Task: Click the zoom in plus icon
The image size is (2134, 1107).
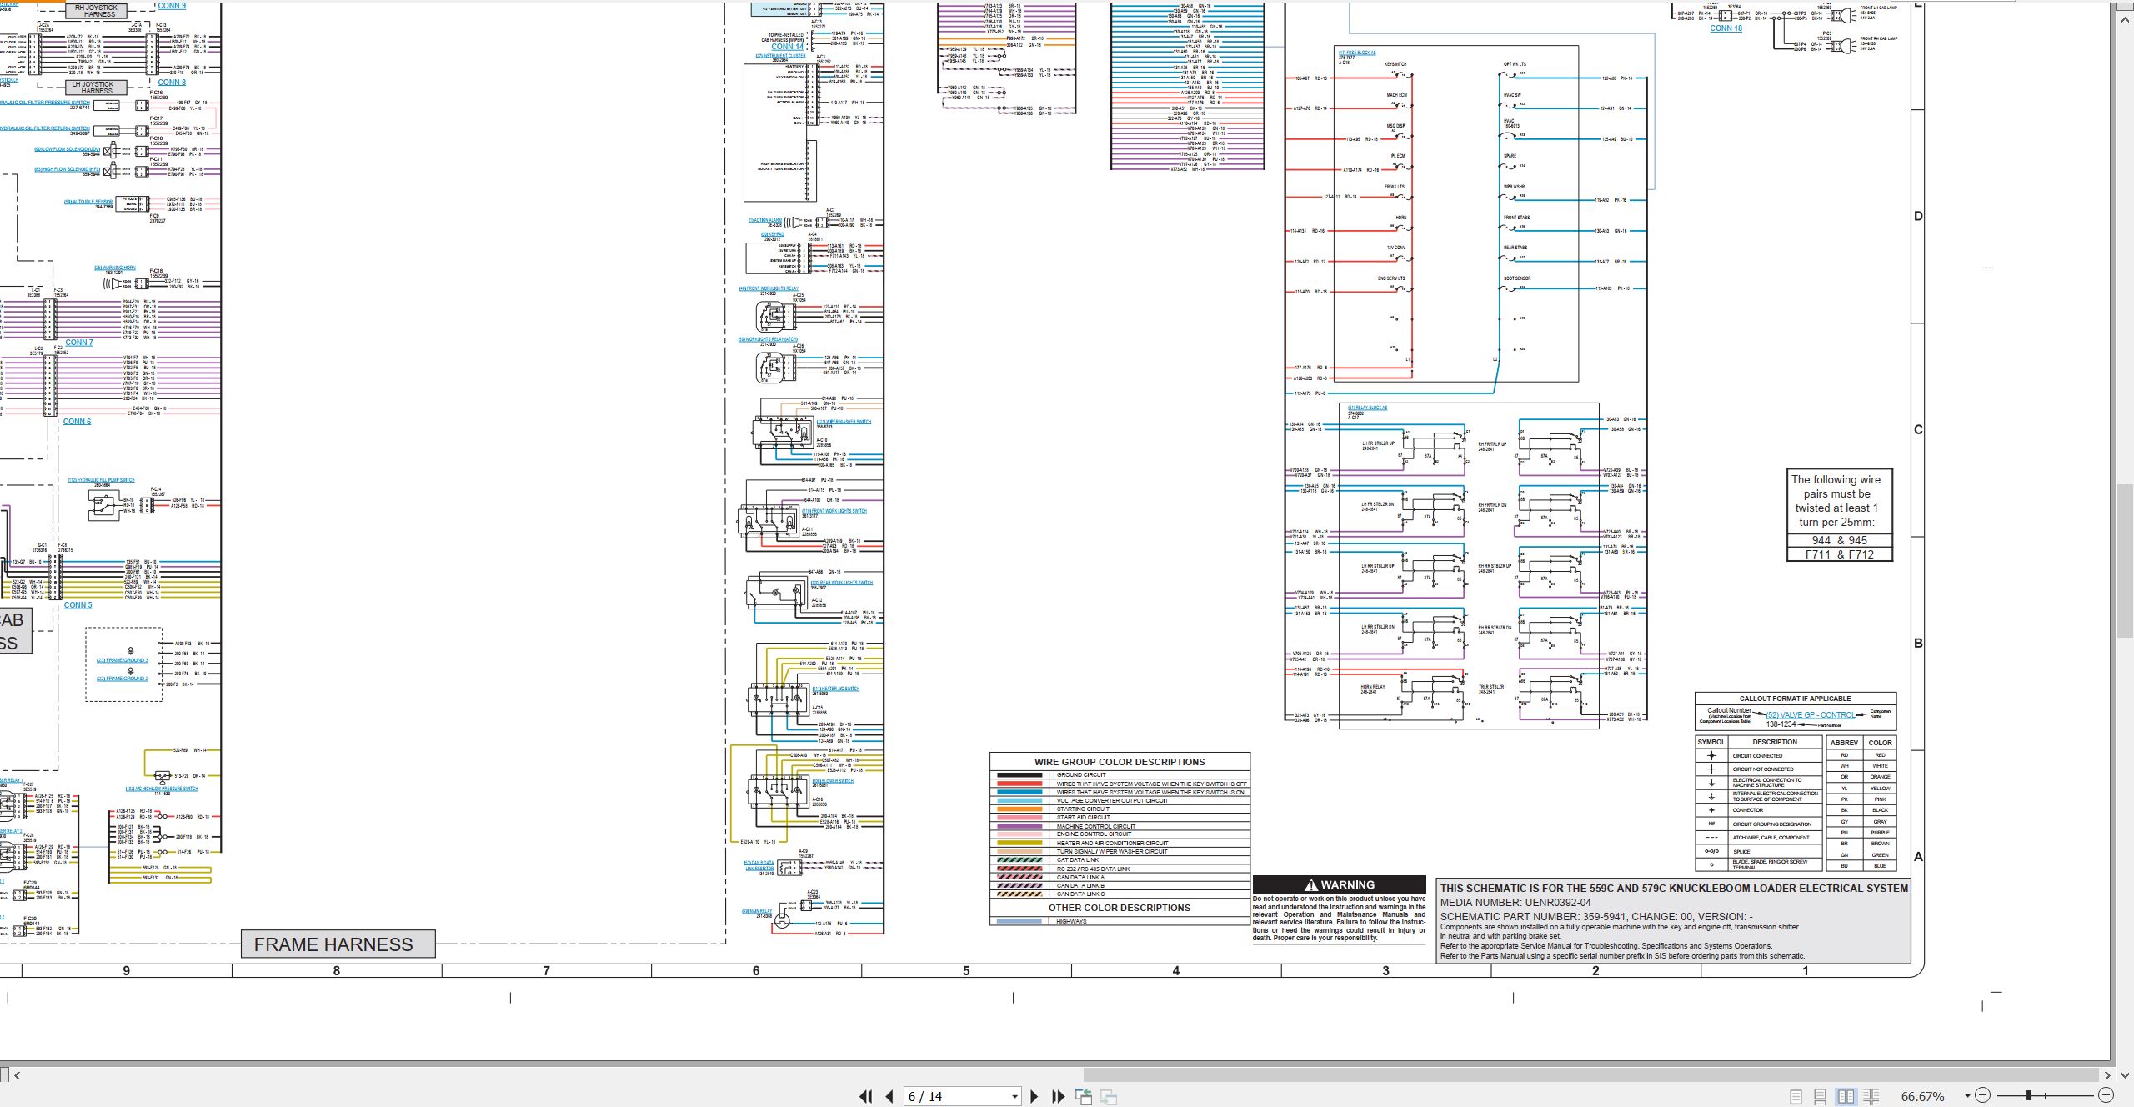Action: (x=2106, y=1095)
